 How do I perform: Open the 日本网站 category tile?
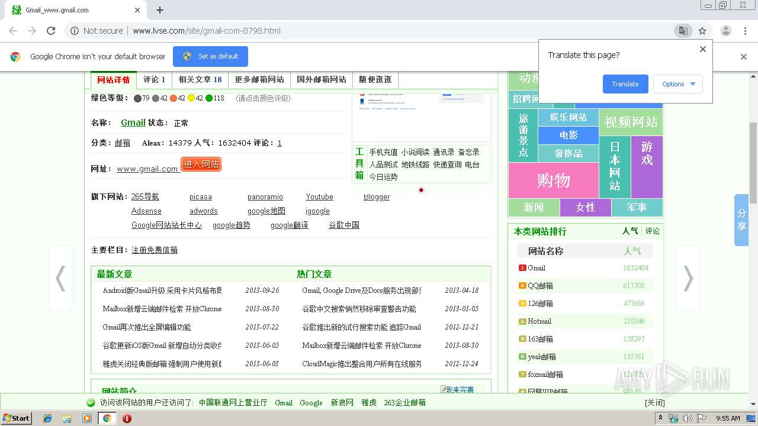click(615, 166)
